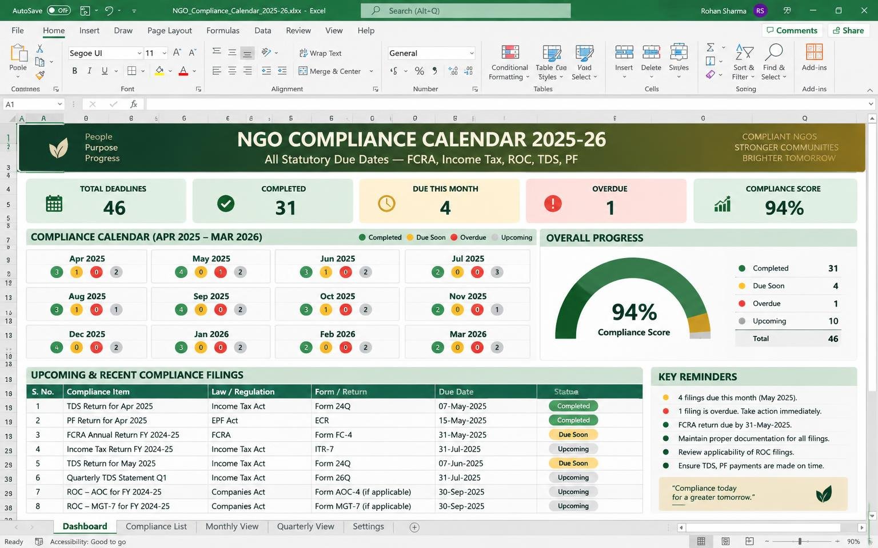Viewport: 878px width, 548px height.
Task: Click Accessibility: Good to go status
Action: [x=81, y=542]
